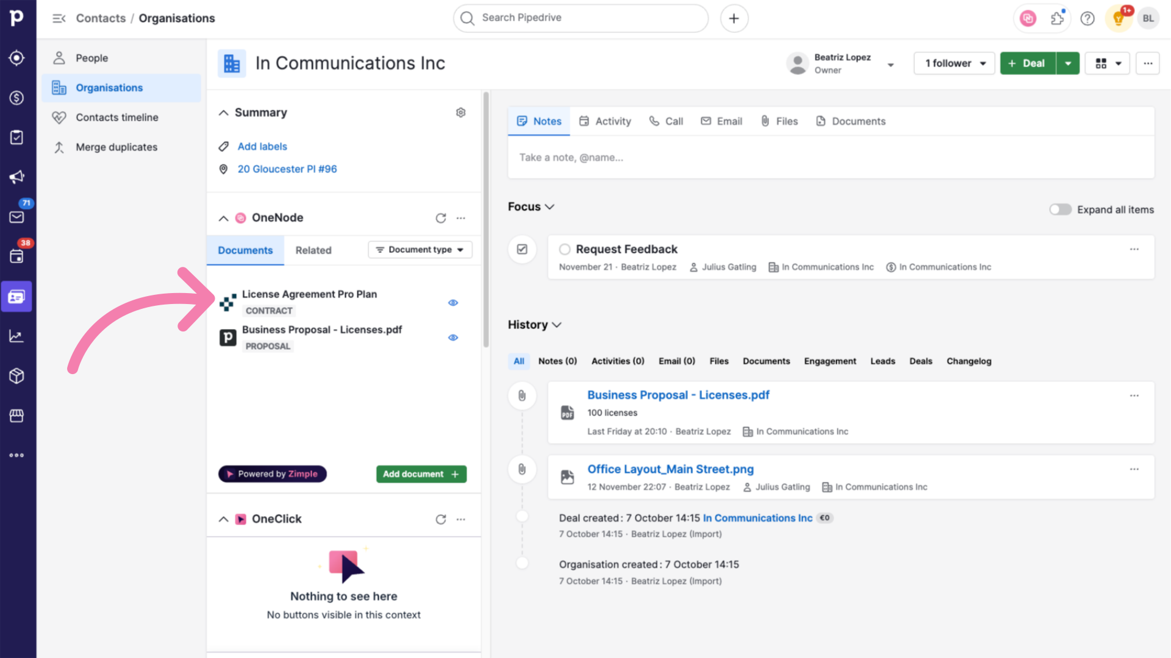This screenshot has height=658, width=1171.
Task: Click the Notes tab icon
Action: 522,121
